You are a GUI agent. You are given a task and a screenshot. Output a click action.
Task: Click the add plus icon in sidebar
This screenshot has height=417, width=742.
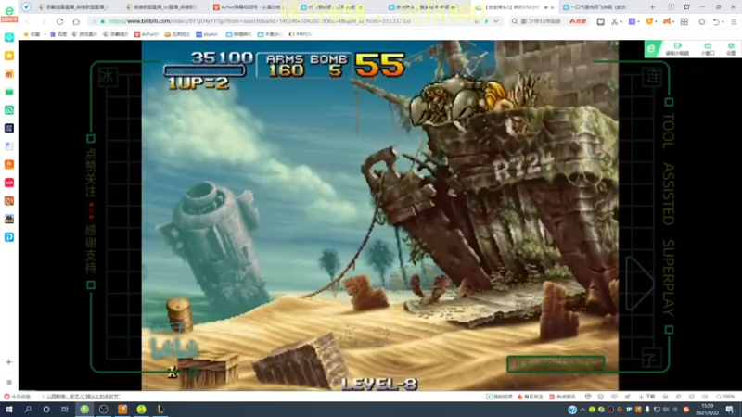tap(8, 362)
